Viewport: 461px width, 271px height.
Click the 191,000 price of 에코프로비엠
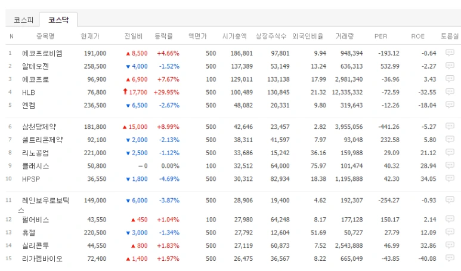click(x=95, y=53)
